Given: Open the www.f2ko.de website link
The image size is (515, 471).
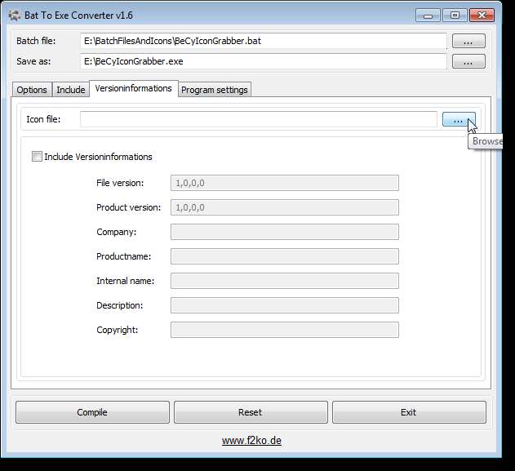Looking at the screenshot, I should [x=251, y=441].
